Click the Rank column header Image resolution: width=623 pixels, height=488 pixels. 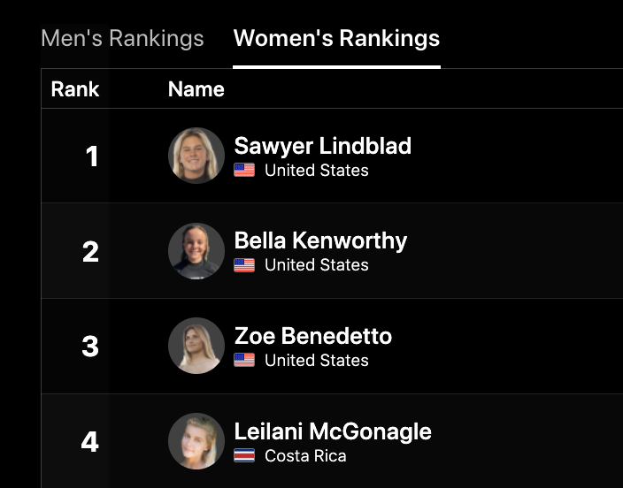pos(75,89)
